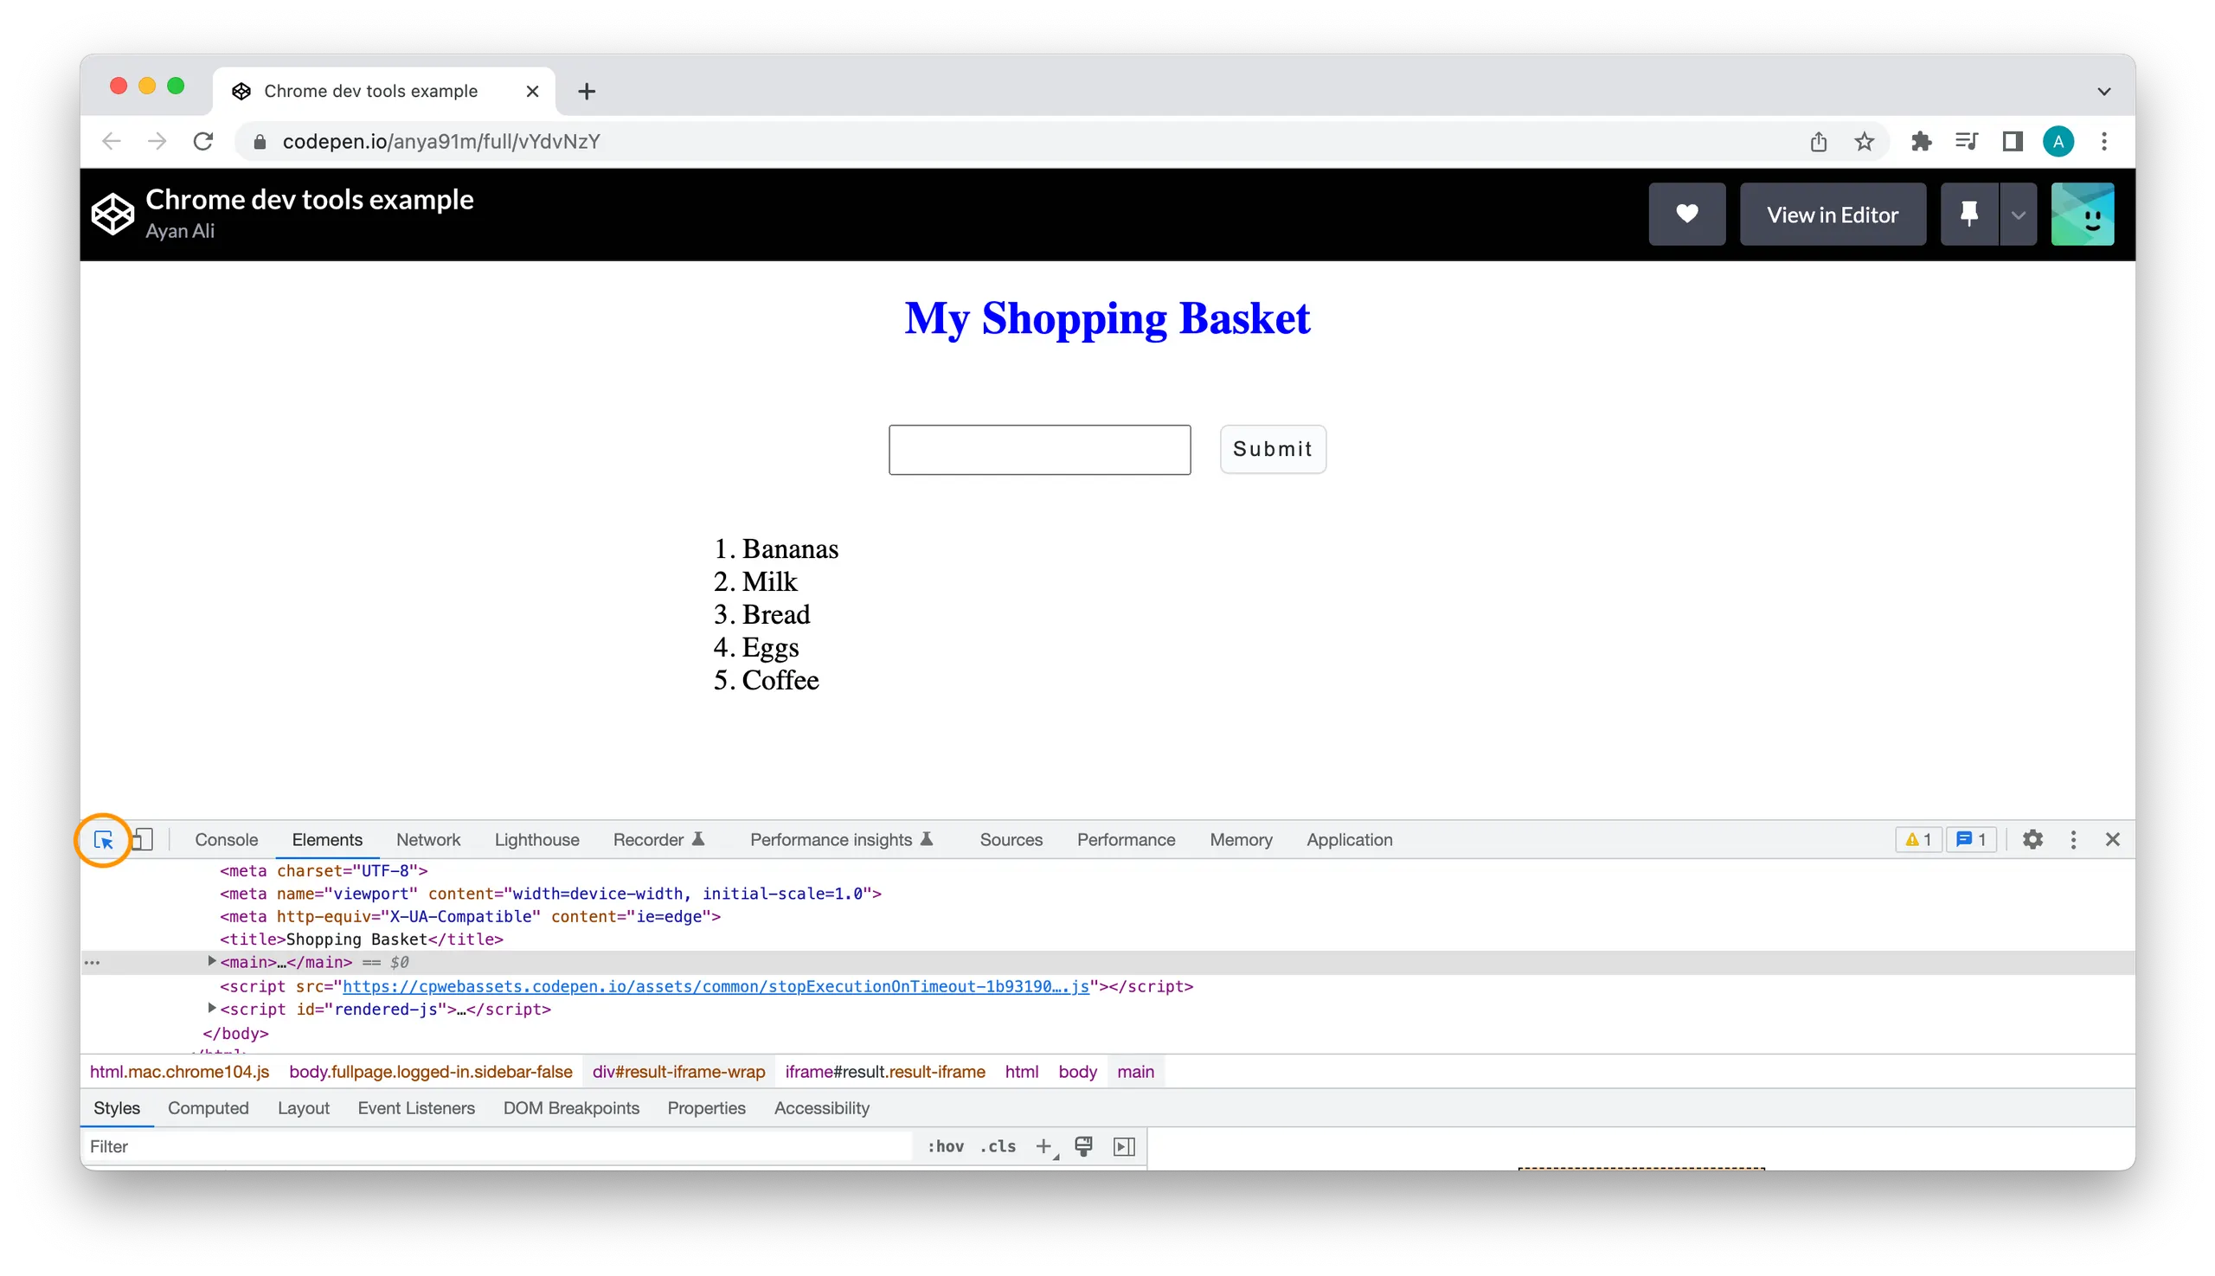The width and height of the screenshot is (2215, 1276).
Task: Click the device toolbar toggle icon
Action: coord(143,839)
